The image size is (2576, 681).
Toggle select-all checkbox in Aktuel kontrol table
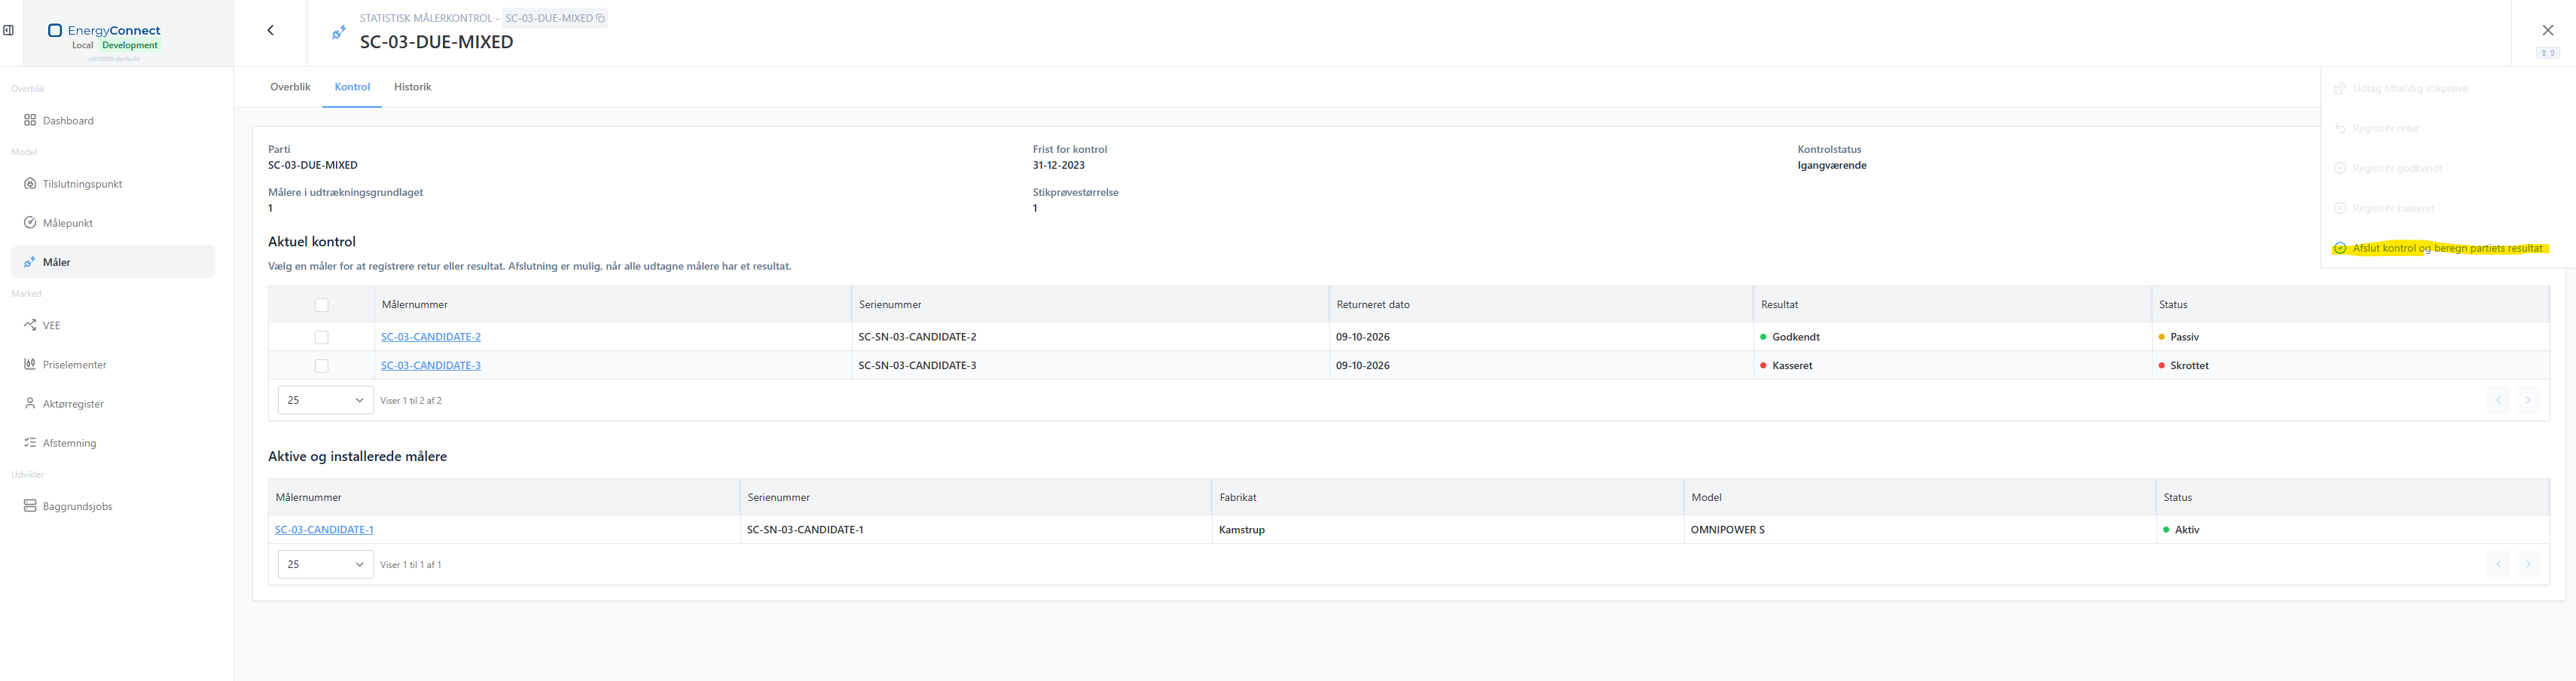coord(321,305)
